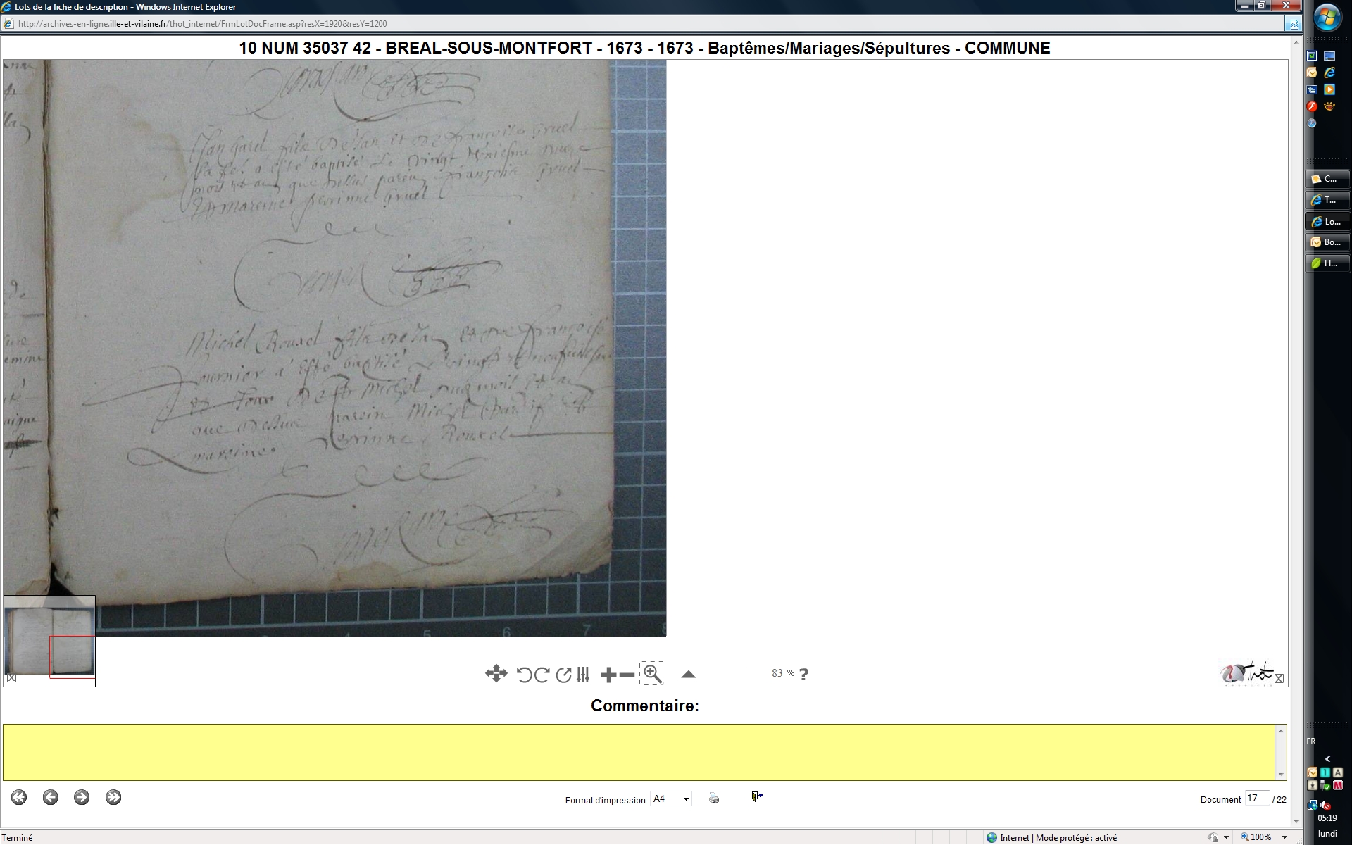Click the document number input field

(x=1256, y=799)
